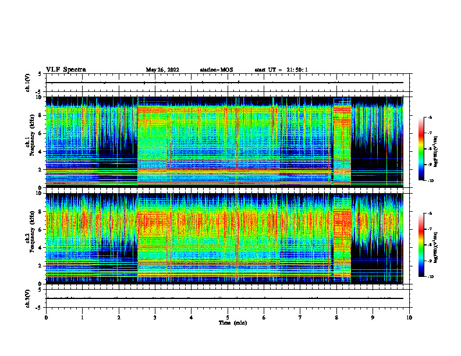
Task: Click the time axis tick label '8'
Action: click(x=336, y=317)
